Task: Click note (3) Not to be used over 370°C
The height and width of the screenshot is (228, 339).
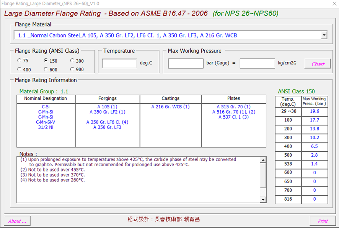Action: pyautogui.click(x=52, y=175)
